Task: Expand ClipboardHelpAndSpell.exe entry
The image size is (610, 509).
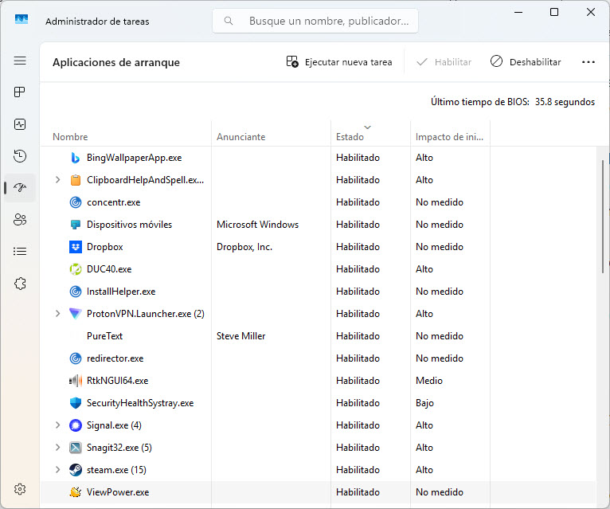Action: tap(57, 180)
